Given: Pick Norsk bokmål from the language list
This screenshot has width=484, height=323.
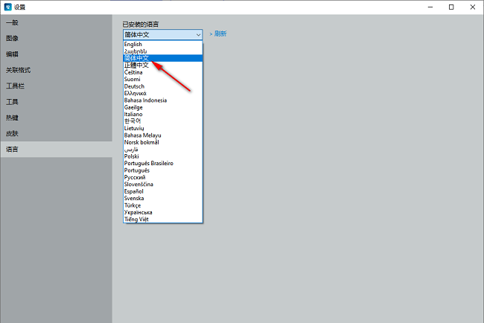Looking at the screenshot, I should pos(162,142).
